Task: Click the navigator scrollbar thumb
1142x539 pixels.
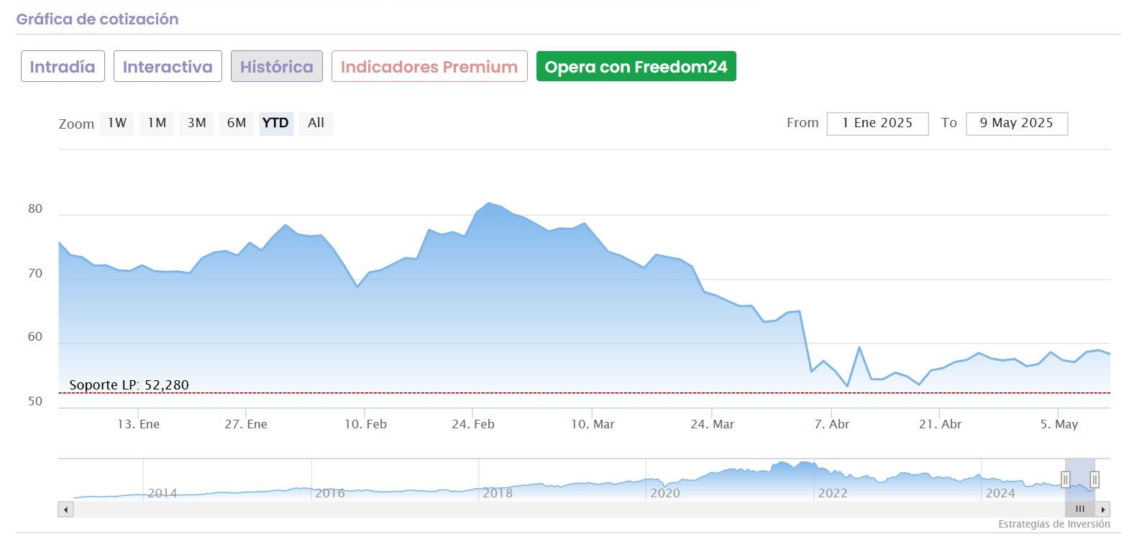Action: pyautogui.click(x=1079, y=510)
